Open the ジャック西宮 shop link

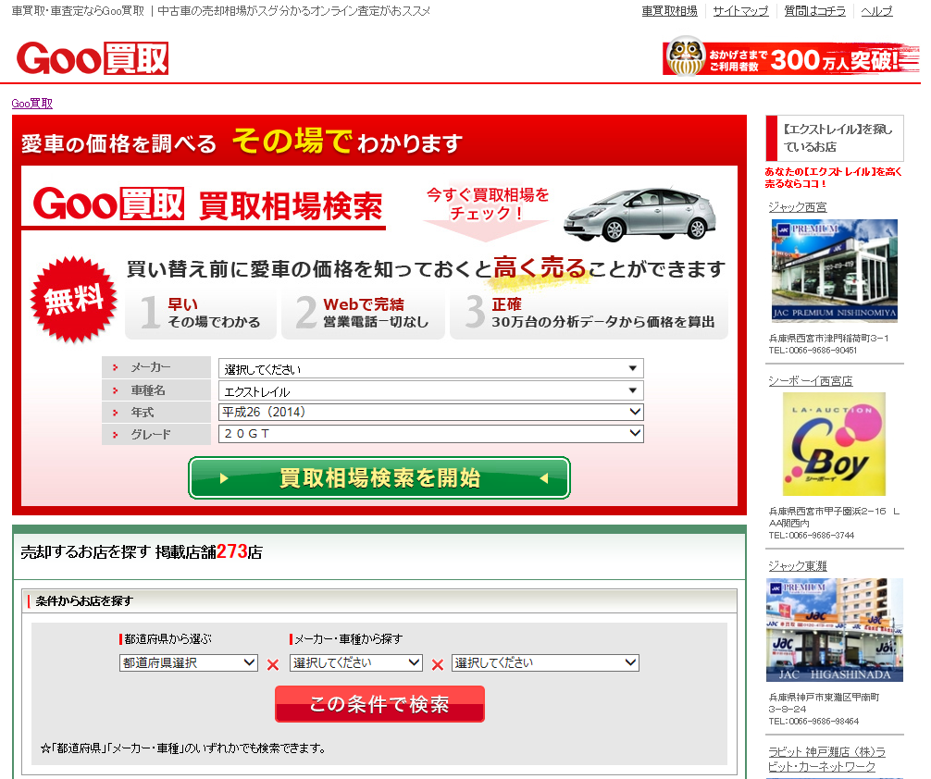[798, 206]
